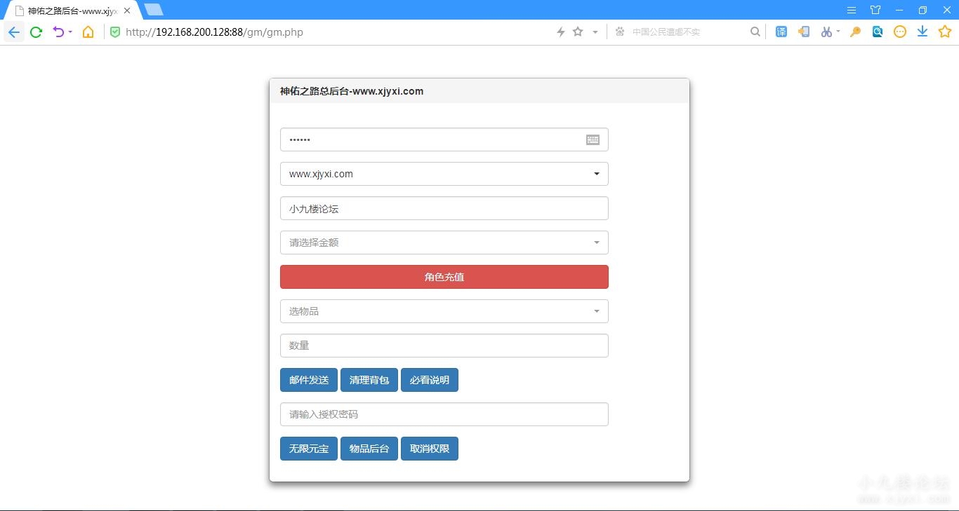Open the browser hamburger menu

(851, 10)
